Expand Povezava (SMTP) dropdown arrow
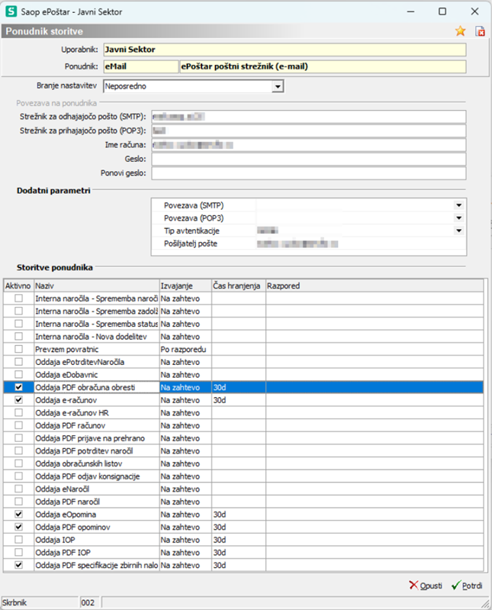Screen dimensions: 492x610 (459, 205)
